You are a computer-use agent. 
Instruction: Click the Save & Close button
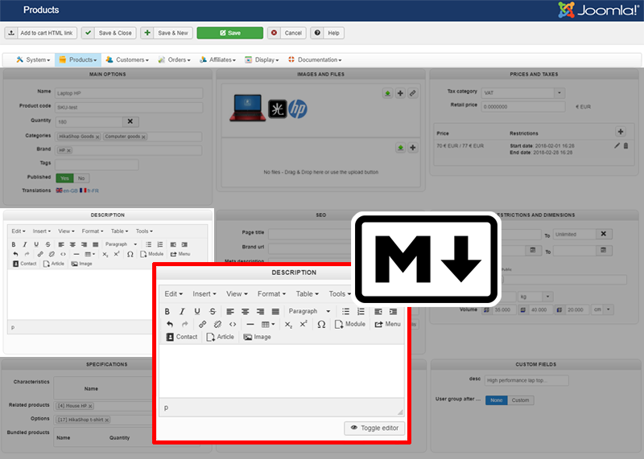[109, 33]
